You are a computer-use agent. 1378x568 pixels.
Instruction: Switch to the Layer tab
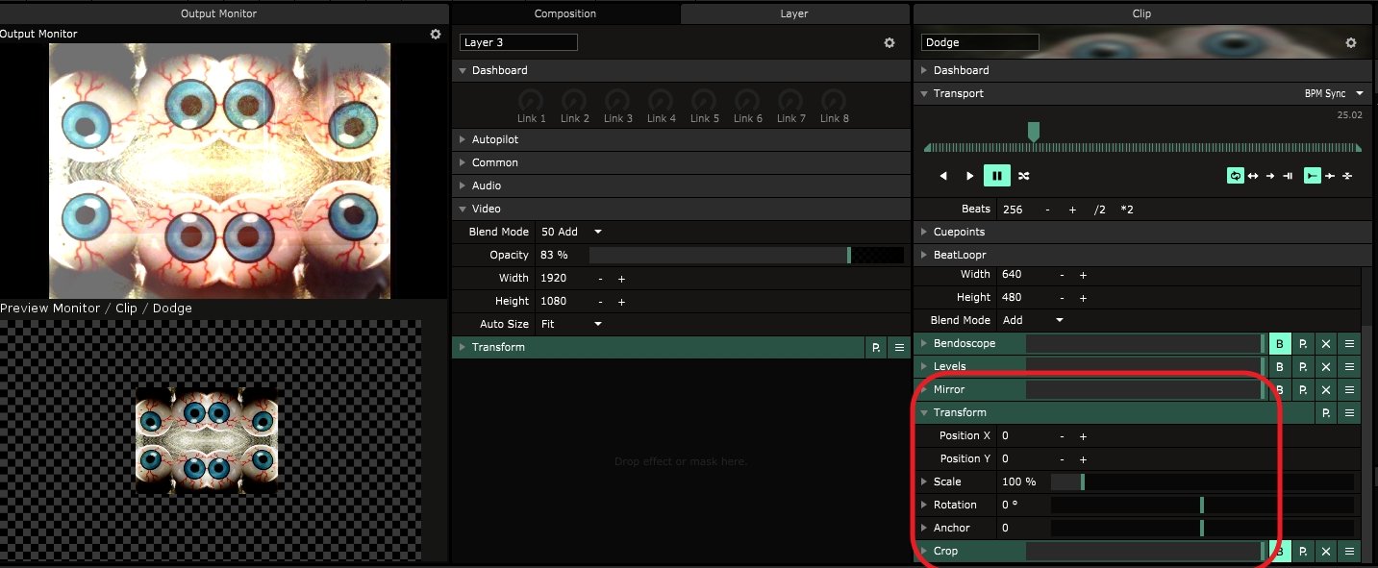point(794,13)
